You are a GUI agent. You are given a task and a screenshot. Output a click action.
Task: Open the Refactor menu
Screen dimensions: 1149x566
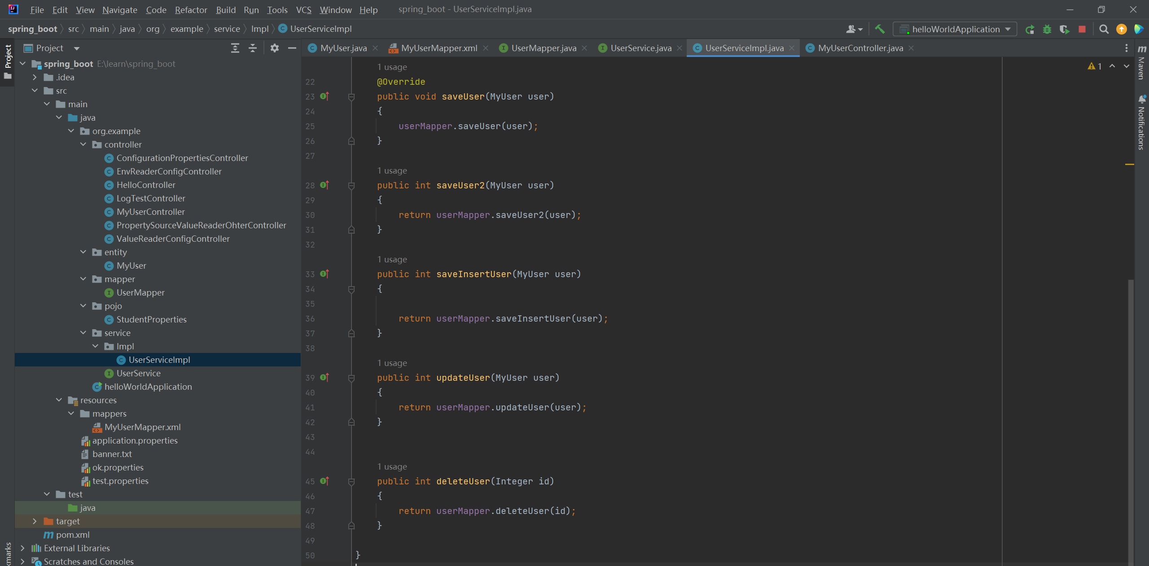click(x=191, y=9)
